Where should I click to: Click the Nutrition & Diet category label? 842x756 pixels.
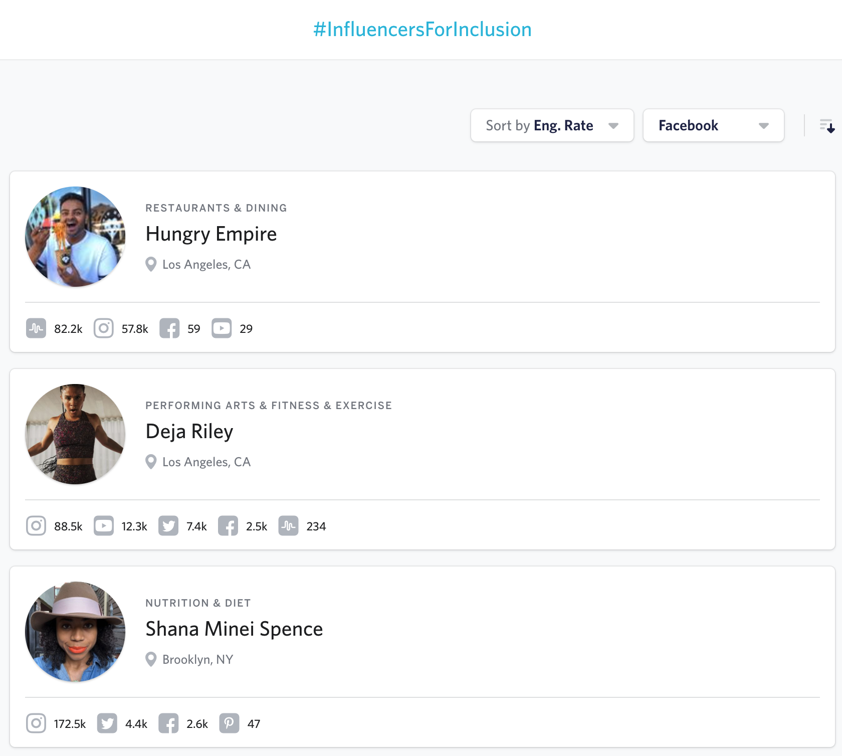(x=198, y=603)
